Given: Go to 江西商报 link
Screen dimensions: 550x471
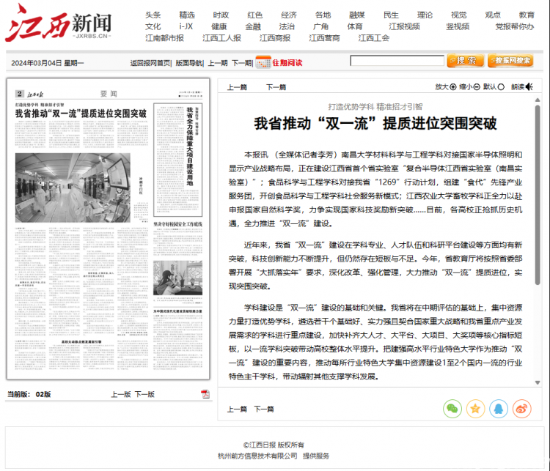Looking at the screenshot, I should click(x=275, y=38).
